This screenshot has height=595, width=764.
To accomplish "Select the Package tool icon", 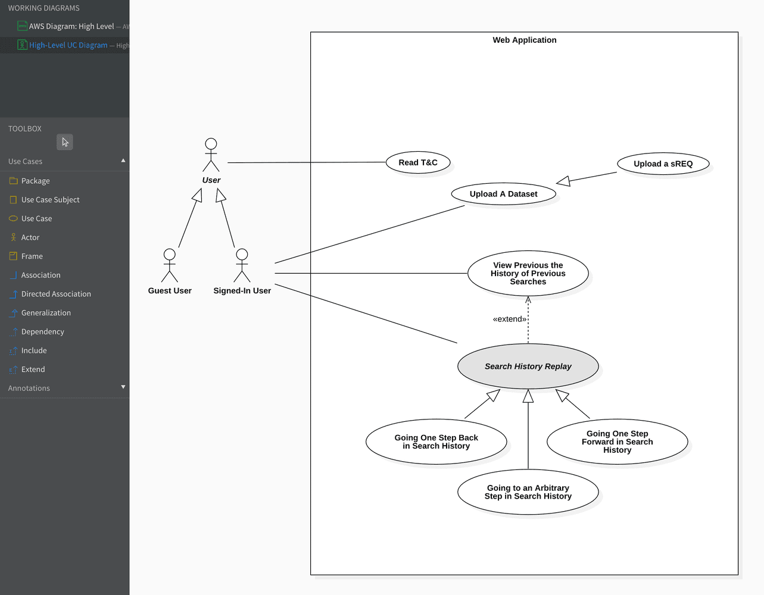I will 14,181.
